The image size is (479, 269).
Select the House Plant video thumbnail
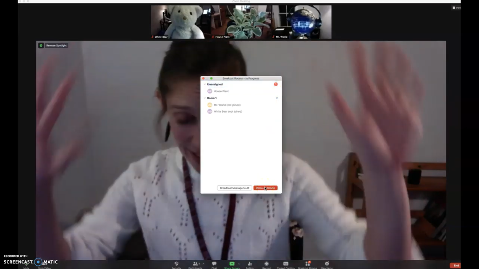[241, 22]
